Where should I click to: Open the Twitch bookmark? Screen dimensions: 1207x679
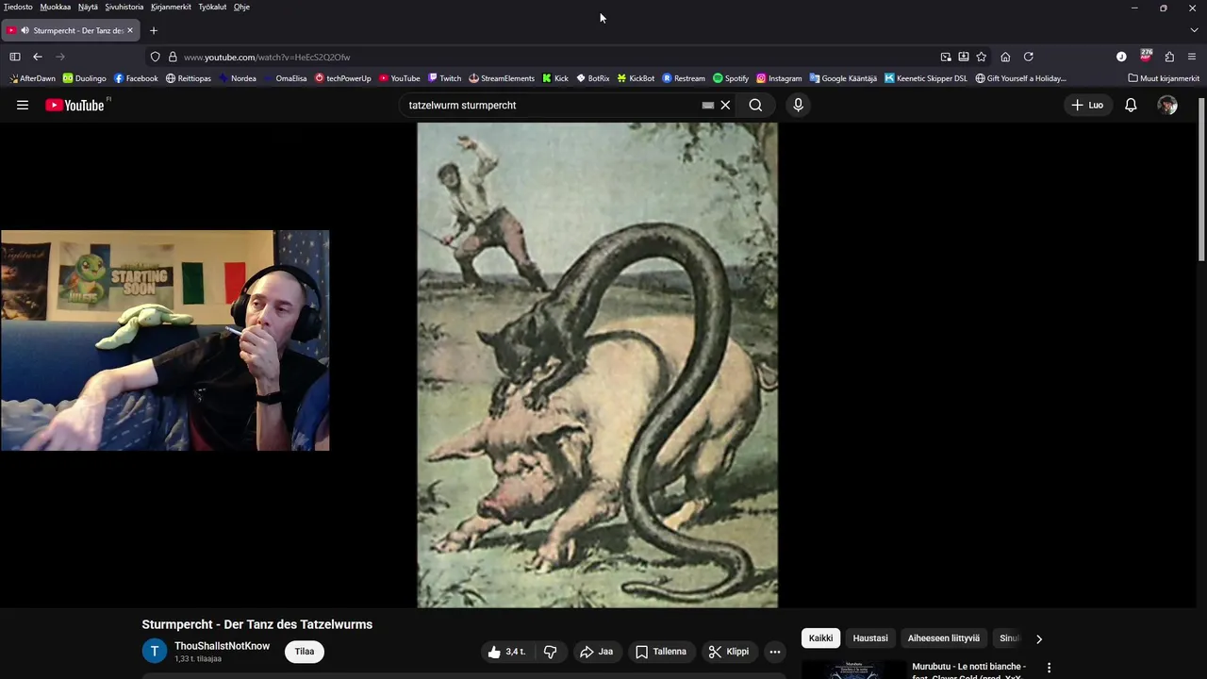444,78
